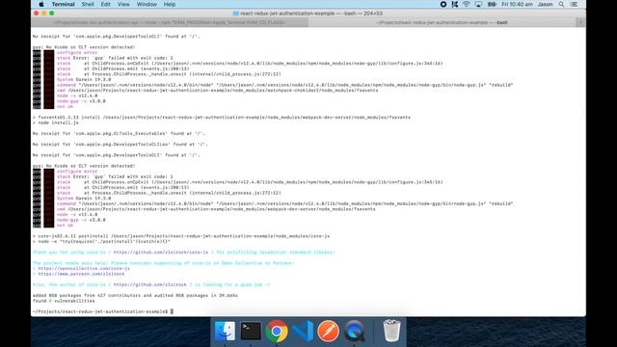The height and width of the screenshot is (347, 617).
Task: Switch to the node-jwt-authentication-api terminal tab
Action: (170, 22)
